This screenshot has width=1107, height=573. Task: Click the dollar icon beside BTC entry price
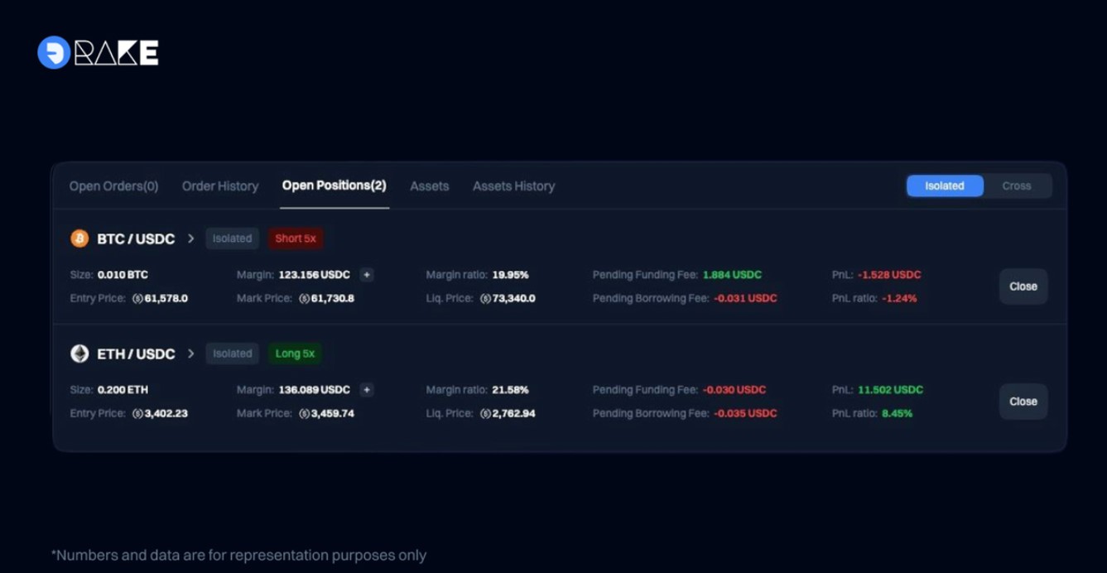click(137, 298)
